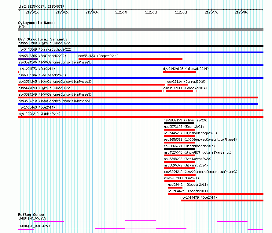Click the RefSeq Genes track heading
Viewport: 272px width, 233px height.
click(x=31, y=215)
